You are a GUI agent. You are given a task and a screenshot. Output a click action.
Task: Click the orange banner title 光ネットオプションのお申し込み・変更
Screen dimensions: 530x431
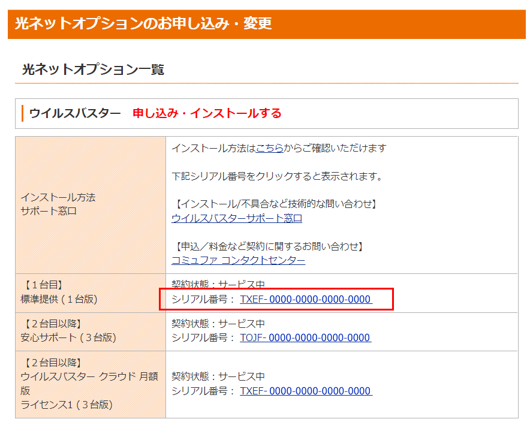click(143, 23)
